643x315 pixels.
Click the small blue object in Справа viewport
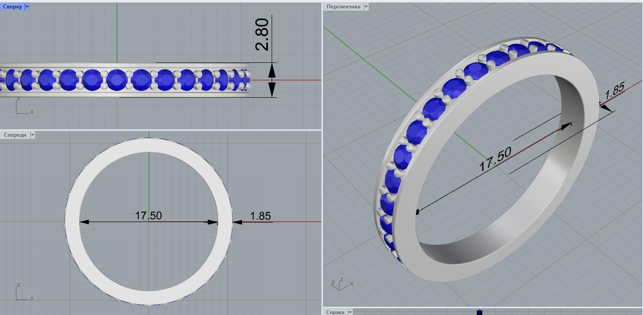[x=479, y=313]
